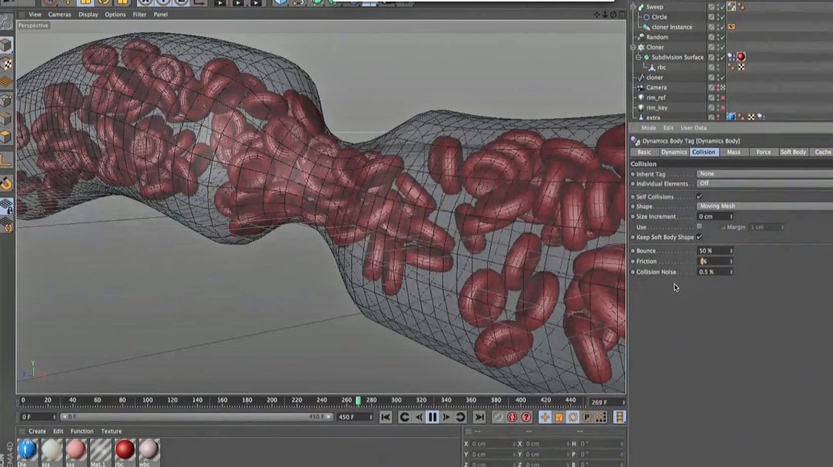
Task: Click the red material tag on Subdivision Surface
Action: coord(741,57)
